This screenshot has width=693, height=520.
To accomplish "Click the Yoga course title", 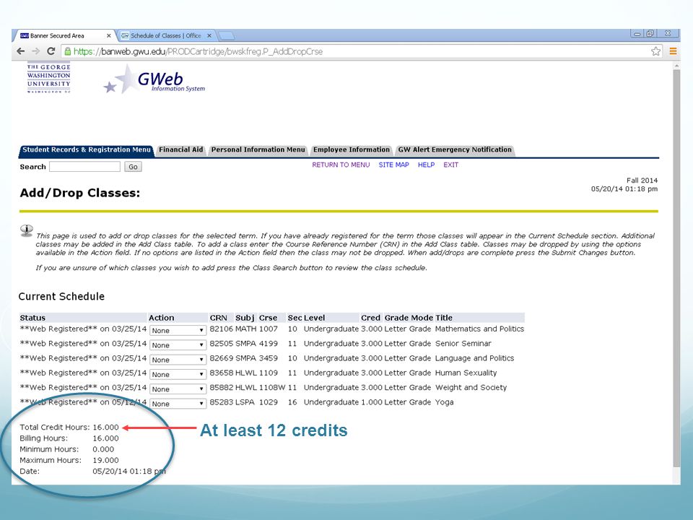I will (445, 402).
